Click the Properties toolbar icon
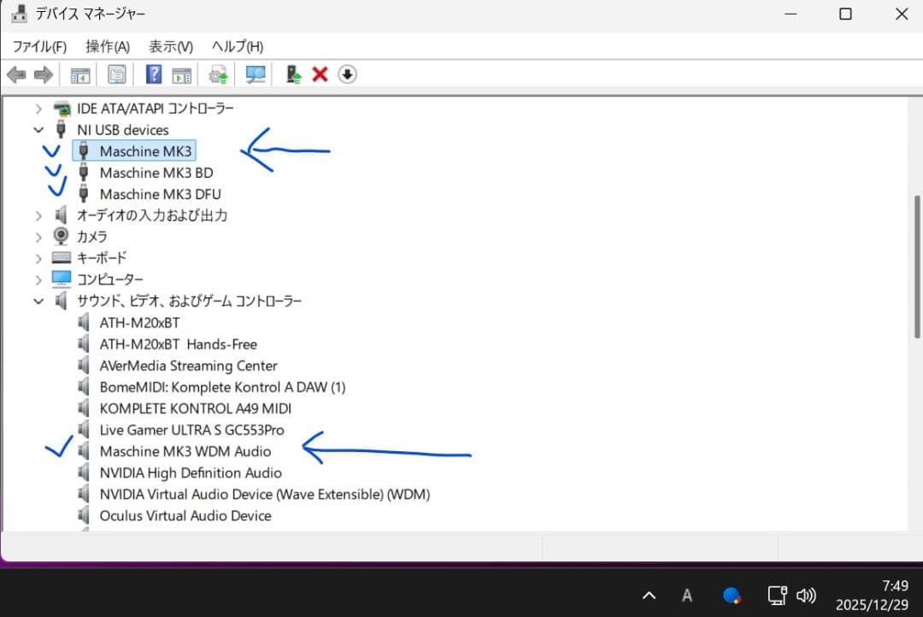923x617 pixels. [117, 75]
